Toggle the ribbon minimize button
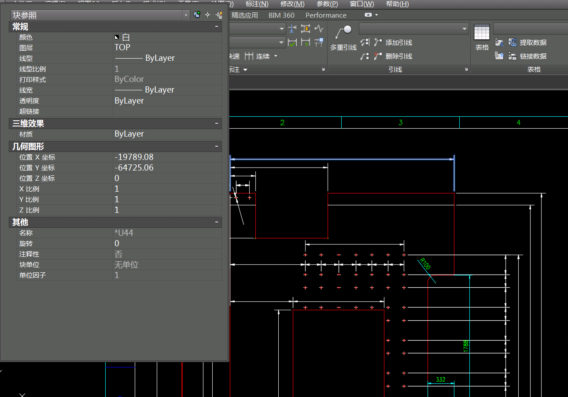 point(368,15)
